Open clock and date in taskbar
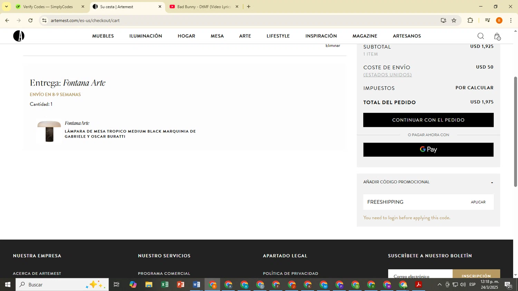The height and width of the screenshot is (291, 518). point(489,284)
